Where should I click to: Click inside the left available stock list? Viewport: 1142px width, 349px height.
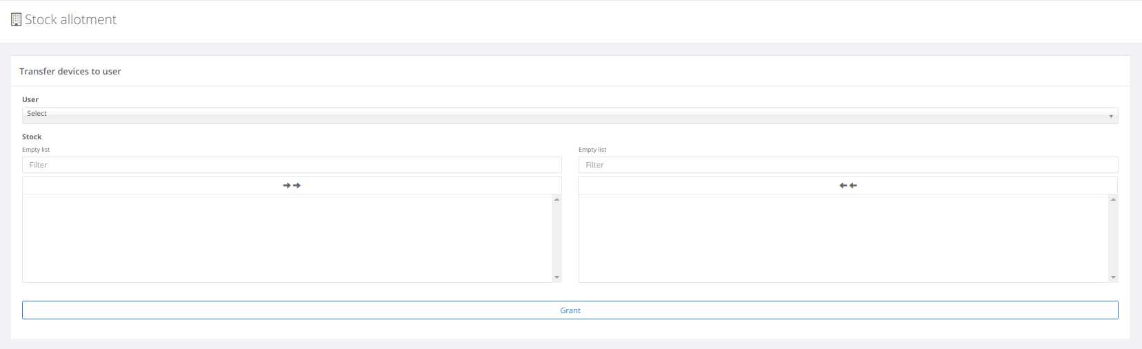pyautogui.click(x=286, y=238)
